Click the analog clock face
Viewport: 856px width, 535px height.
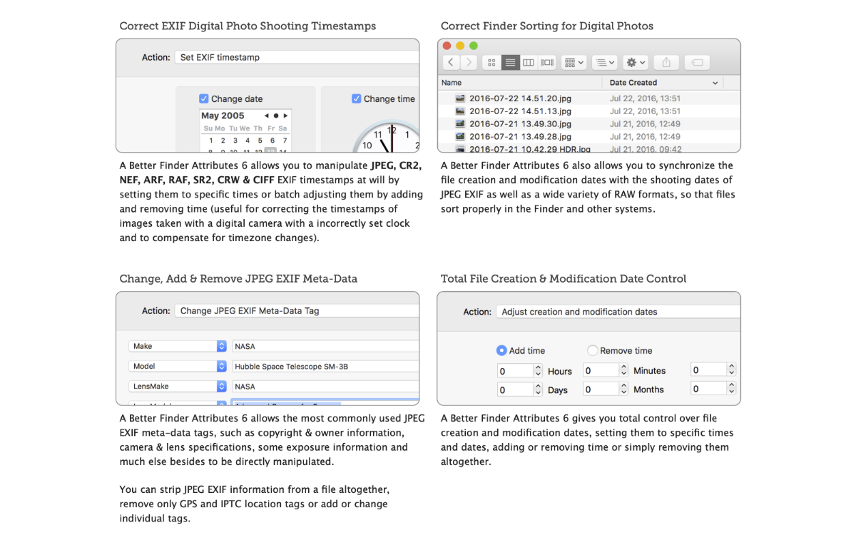[387, 137]
